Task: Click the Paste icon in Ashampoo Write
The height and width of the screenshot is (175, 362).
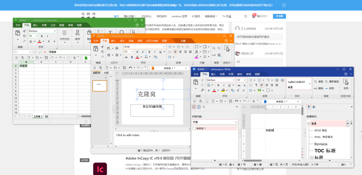Action: coord(196,82)
